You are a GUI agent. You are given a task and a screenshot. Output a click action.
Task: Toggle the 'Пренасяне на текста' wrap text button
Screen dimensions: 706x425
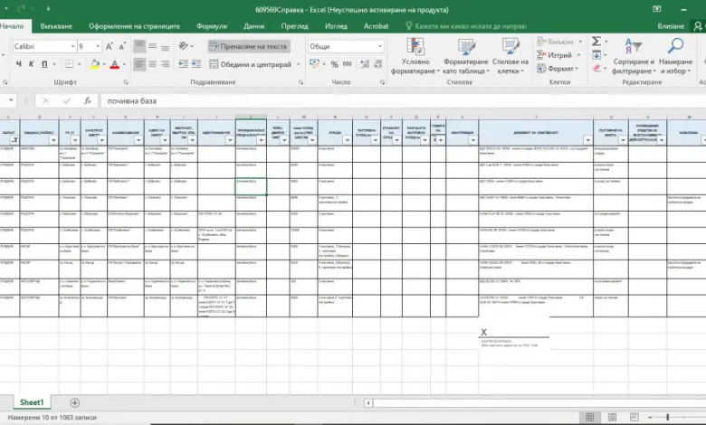point(247,46)
